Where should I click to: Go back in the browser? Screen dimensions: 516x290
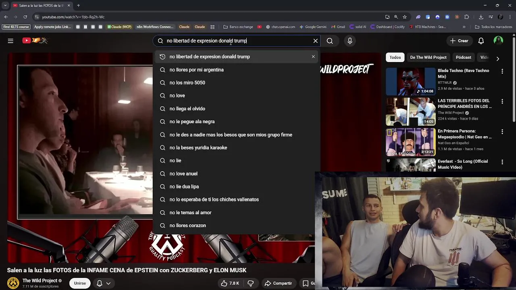pyautogui.click(x=6, y=17)
